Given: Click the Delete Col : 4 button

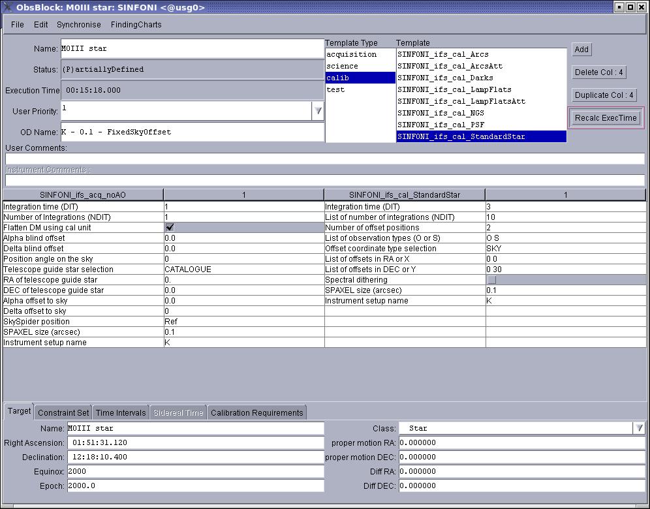Looking at the screenshot, I should (599, 72).
